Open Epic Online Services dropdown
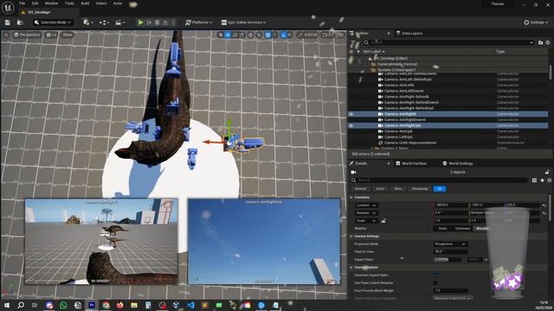 point(243,22)
